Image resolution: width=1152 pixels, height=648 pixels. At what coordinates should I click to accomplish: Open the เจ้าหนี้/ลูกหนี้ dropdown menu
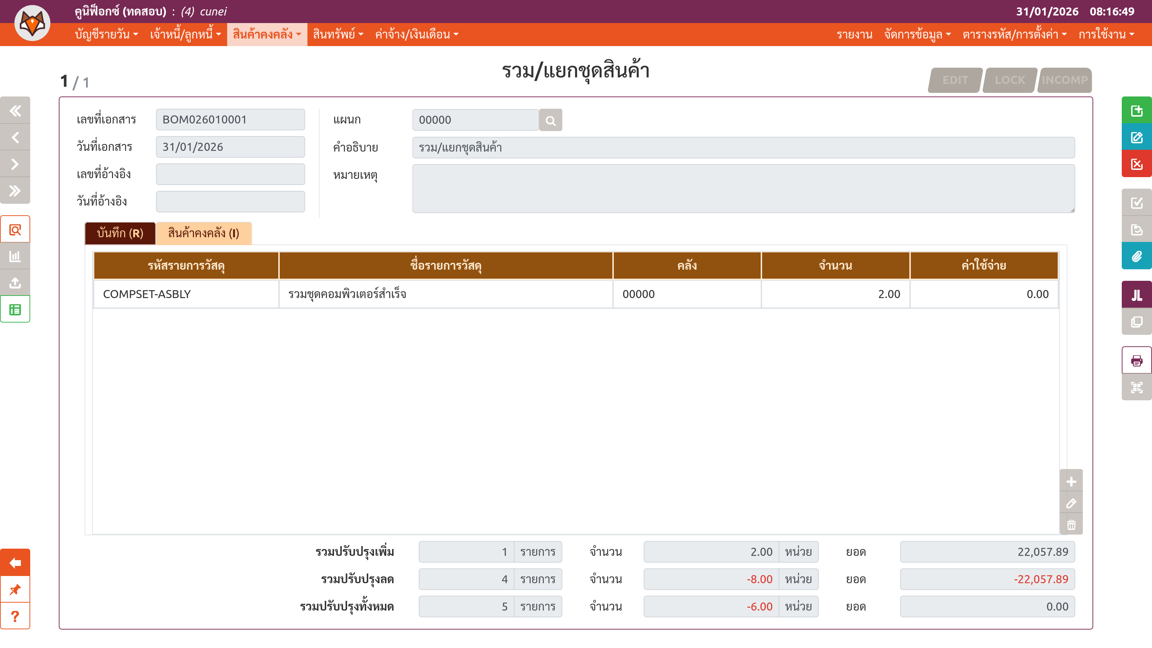[185, 35]
